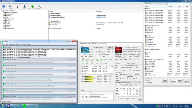The height and width of the screenshot is (108, 192).
Task: Select the Operating System feature row
Action: 95,23
